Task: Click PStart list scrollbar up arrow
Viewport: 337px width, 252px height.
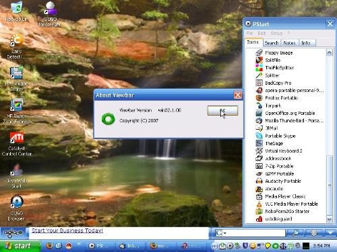Action: (330, 52)
